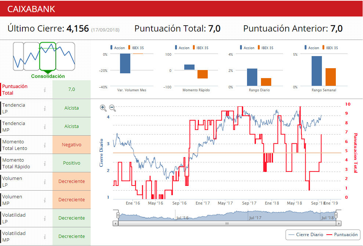Screen dimensions: 363x246
Task: Toggle Accion legend in Momento Rápido chart
Action: click(x=182, y=48)
